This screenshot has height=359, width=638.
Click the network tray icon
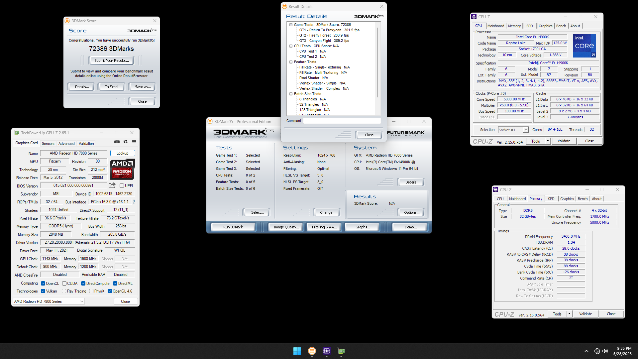(x=597, y=351)
